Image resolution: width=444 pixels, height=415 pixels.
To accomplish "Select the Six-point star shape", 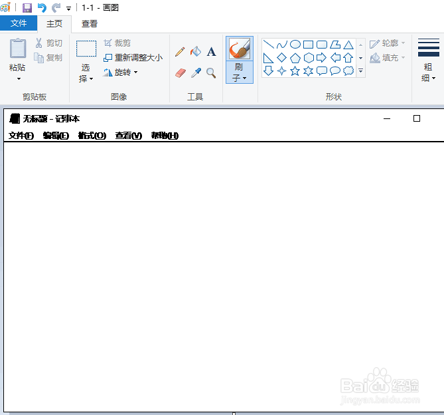I will click(x=309, y=71).
